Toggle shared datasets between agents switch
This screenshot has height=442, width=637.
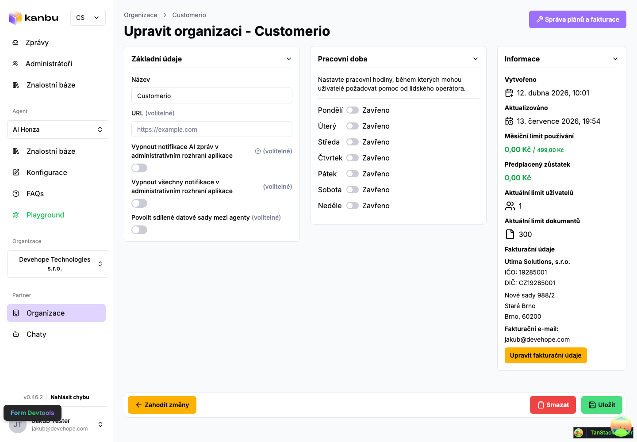[x=139, y=230]
